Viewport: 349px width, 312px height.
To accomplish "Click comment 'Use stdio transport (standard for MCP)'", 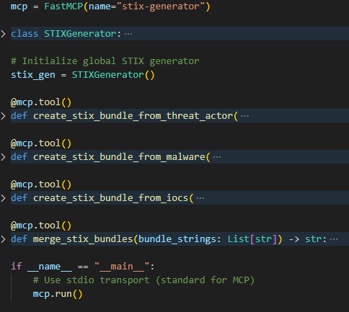I will 143,280.
